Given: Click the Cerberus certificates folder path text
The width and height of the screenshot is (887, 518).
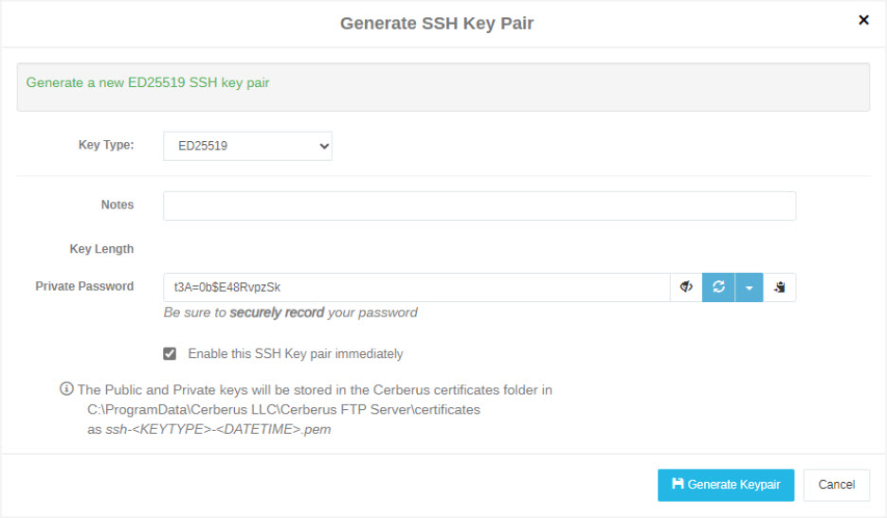Looking at the screenshot, I should (283, 409).
